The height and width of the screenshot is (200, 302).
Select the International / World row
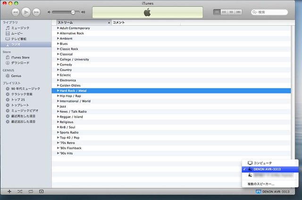tap(171, 101)
